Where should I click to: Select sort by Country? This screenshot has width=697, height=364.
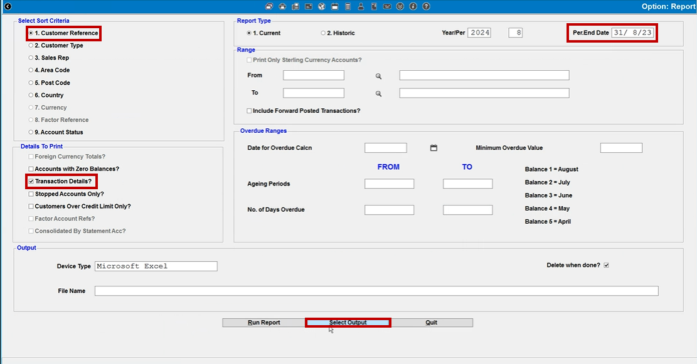[x=46, y=95]
